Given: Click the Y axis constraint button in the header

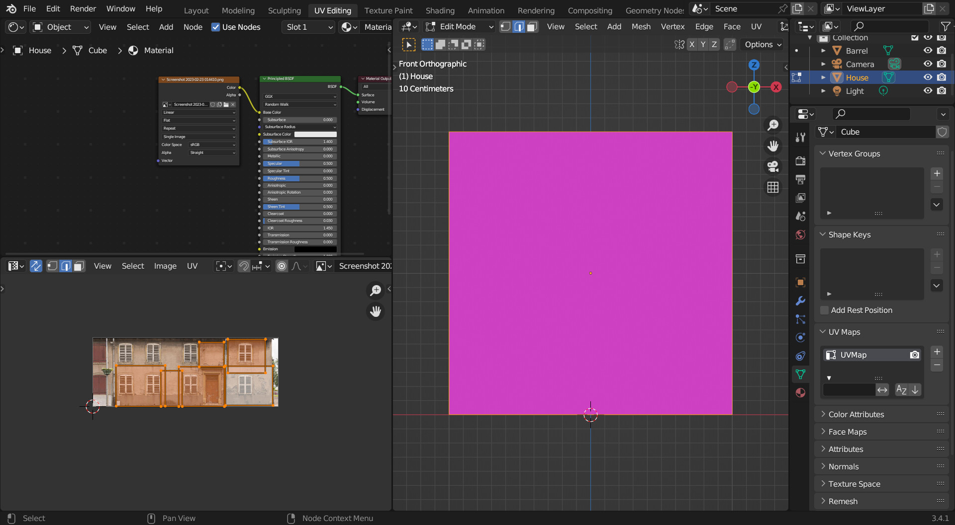Looking at the screenshot, I should (x=703, y=44).
